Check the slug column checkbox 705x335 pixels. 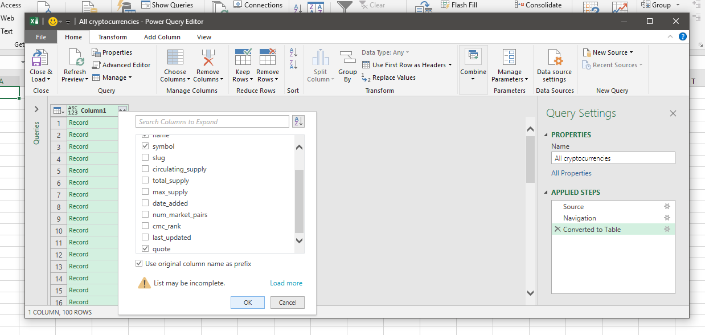[x=145, y=158]
